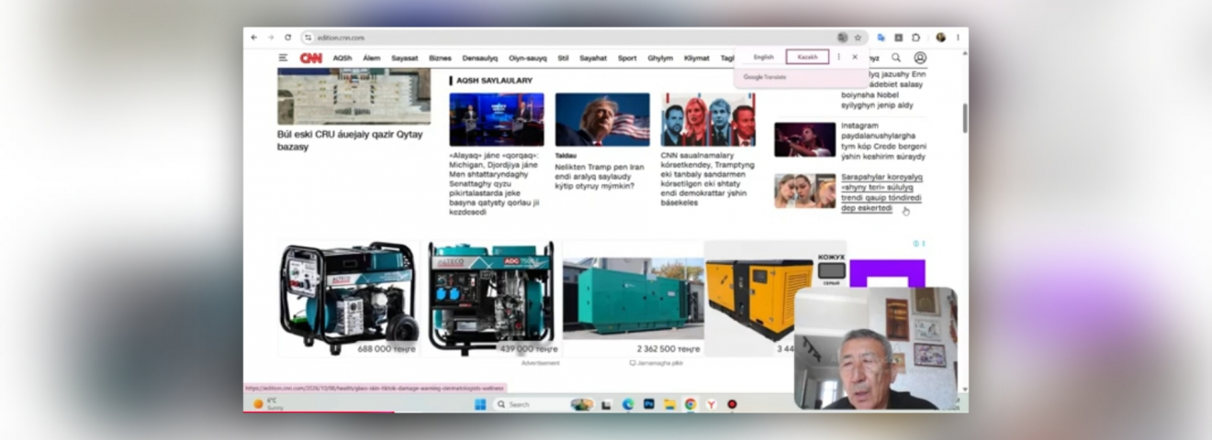The width and height of the screenshot is (1212, 440).
Task: Open the Nobel prize article link
Action: (x=883, y=88)
